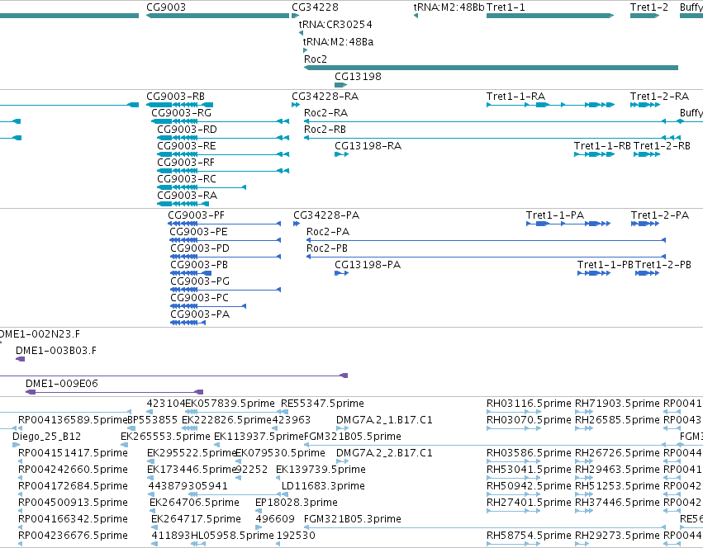Open EST 'RH26585.5prime'

pos(617,420)
